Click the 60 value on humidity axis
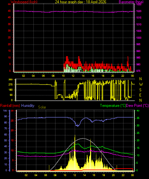Image resolution: width=149 pixels, height=179 pixels. click(x=6, y=134)
